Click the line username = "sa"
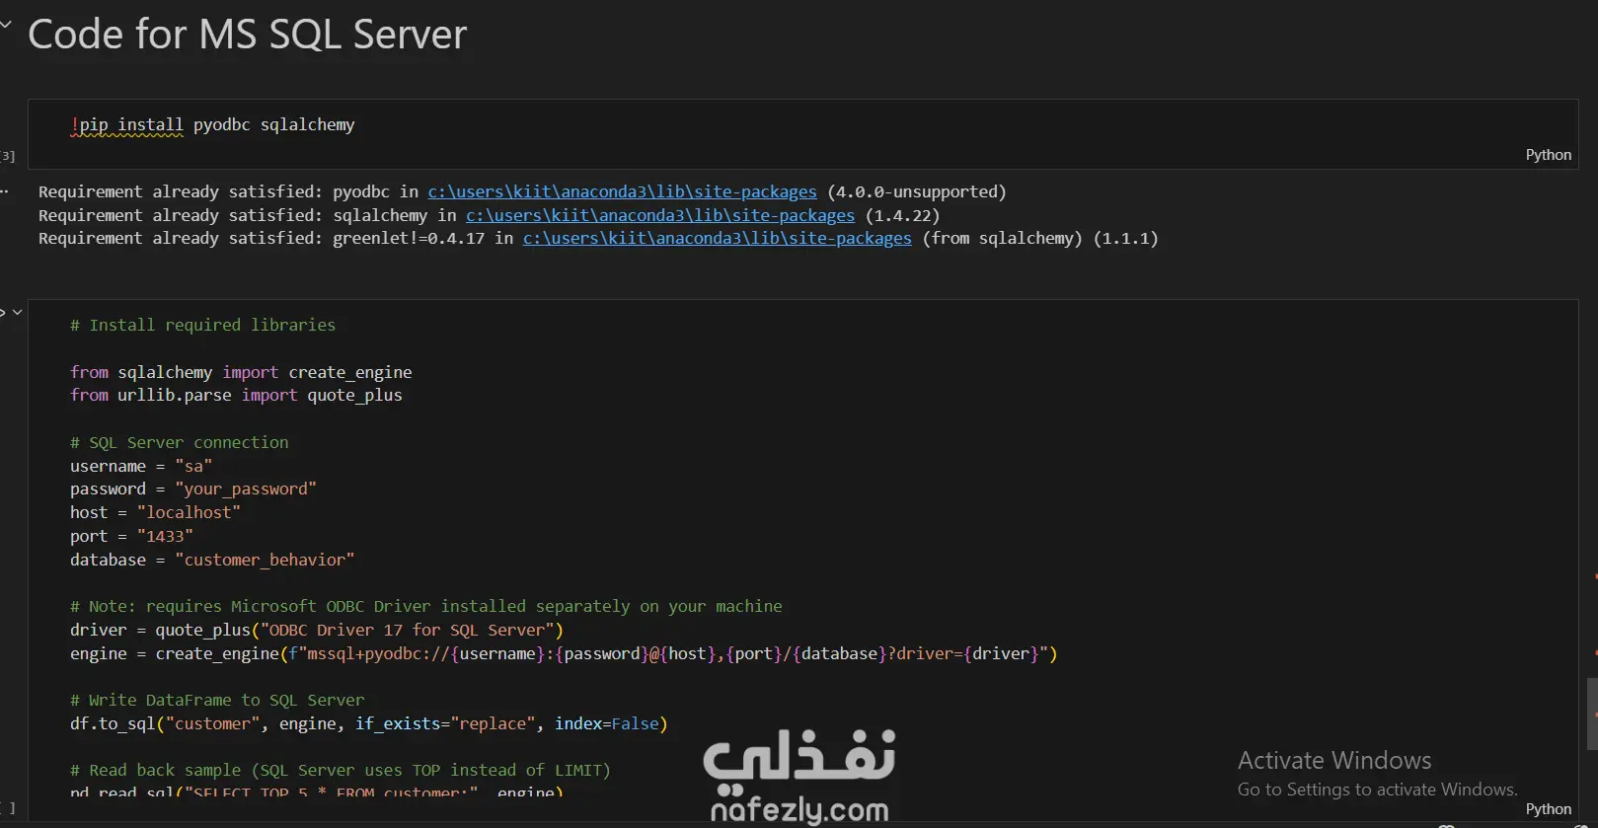The width and height of the screenshot is (1598, 828). [x=141, y=466]
